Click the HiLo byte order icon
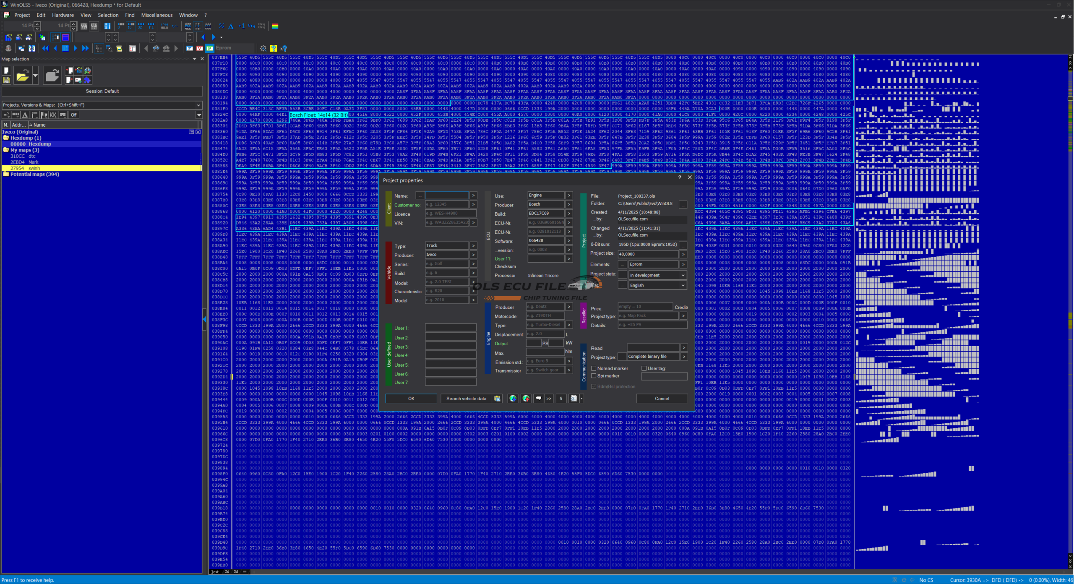 pos(164,26)
